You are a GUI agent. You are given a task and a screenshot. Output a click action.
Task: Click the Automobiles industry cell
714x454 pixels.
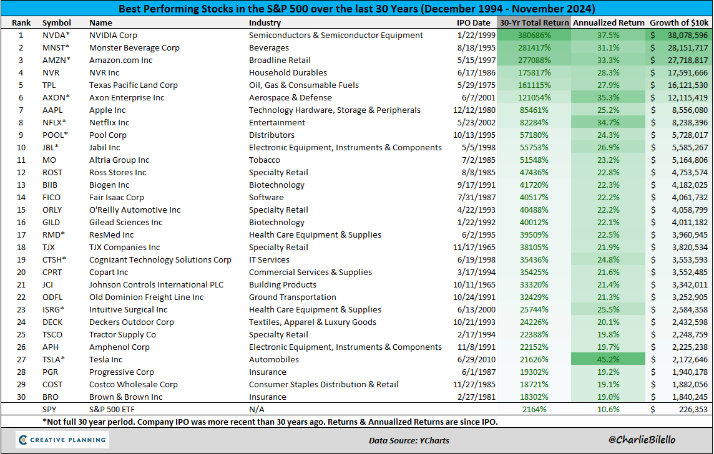273,359
